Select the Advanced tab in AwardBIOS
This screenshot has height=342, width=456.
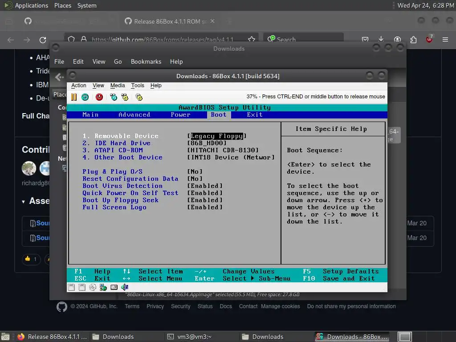point(134,114)
